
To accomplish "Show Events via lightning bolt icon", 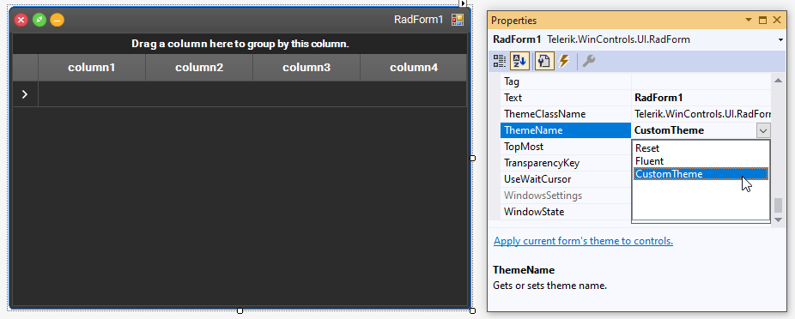I will click(564, 62).
